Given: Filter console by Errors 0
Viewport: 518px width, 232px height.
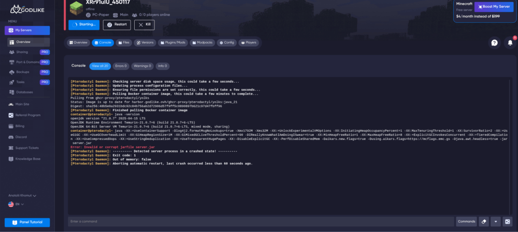Looking at the screenshot, I should pos(121,66).
